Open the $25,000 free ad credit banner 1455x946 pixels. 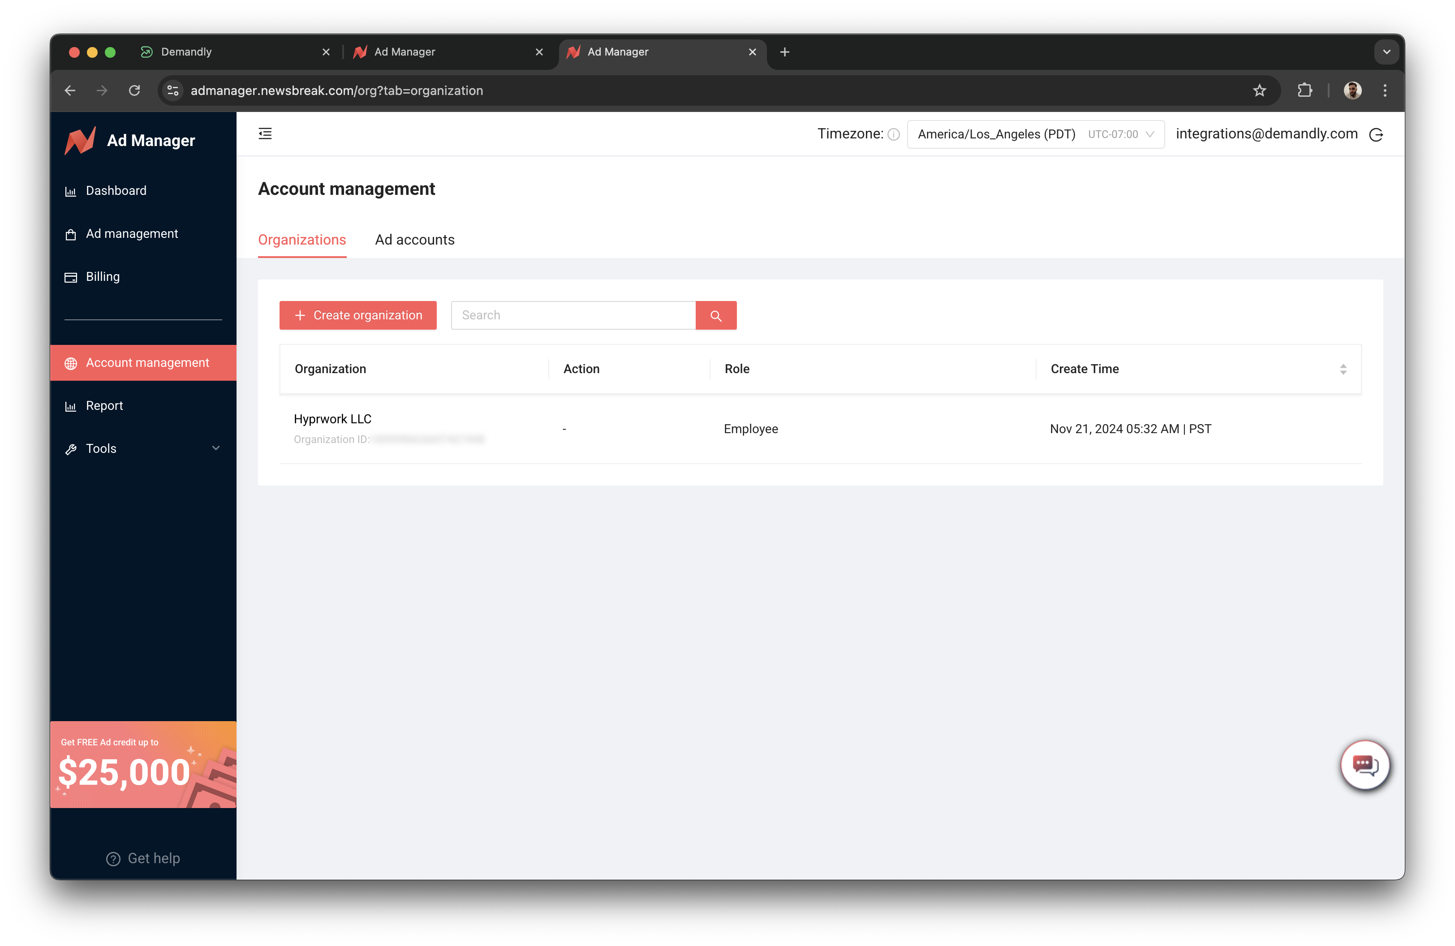[143, 765]
